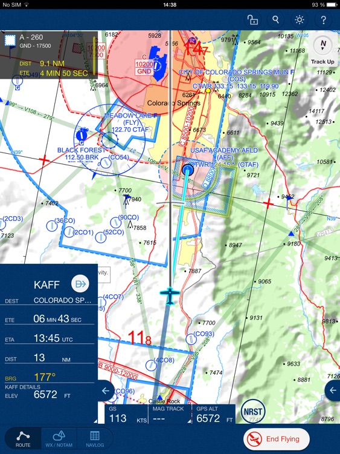Tap the GS 113 KTS data field

[x=127, y=414]
